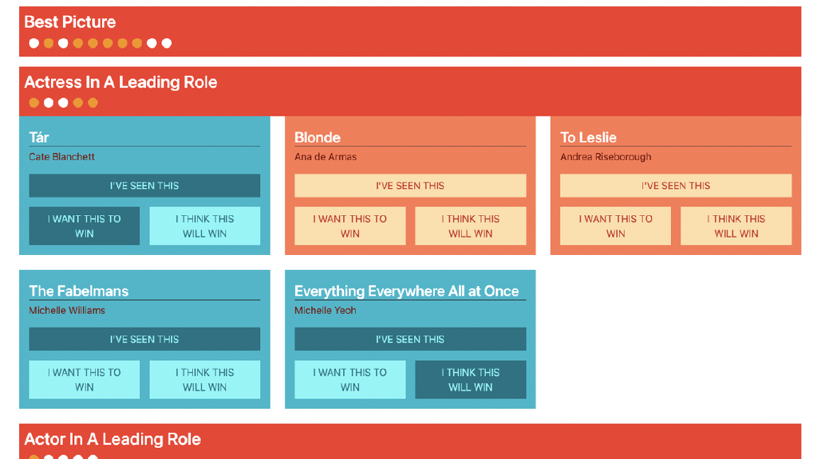The image size is (817, 459).
Task: Toggle "I've seen this" for Tár
Action: pos(144,186)
